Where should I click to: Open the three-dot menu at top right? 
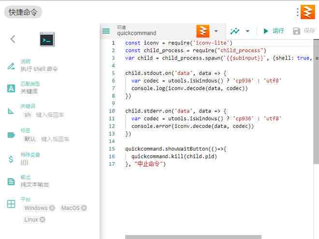297,12
